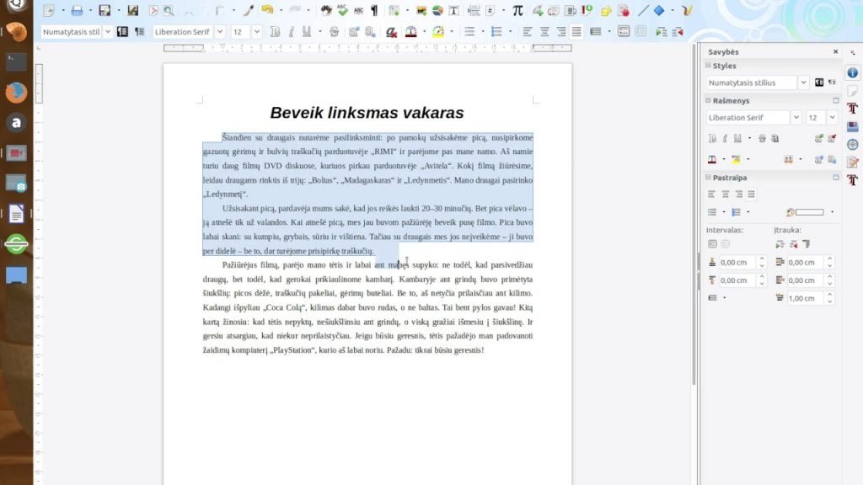The height and width of the screenshot is (485, 863).
Task: Open Print Preview magnifier icon
Action: (x=169, y=10)
